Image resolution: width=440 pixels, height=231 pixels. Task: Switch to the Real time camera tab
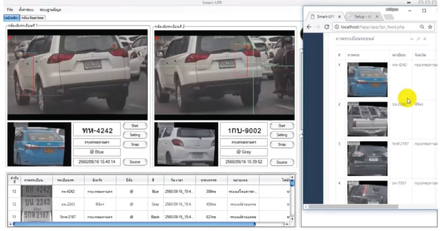(x=33, y=18)
